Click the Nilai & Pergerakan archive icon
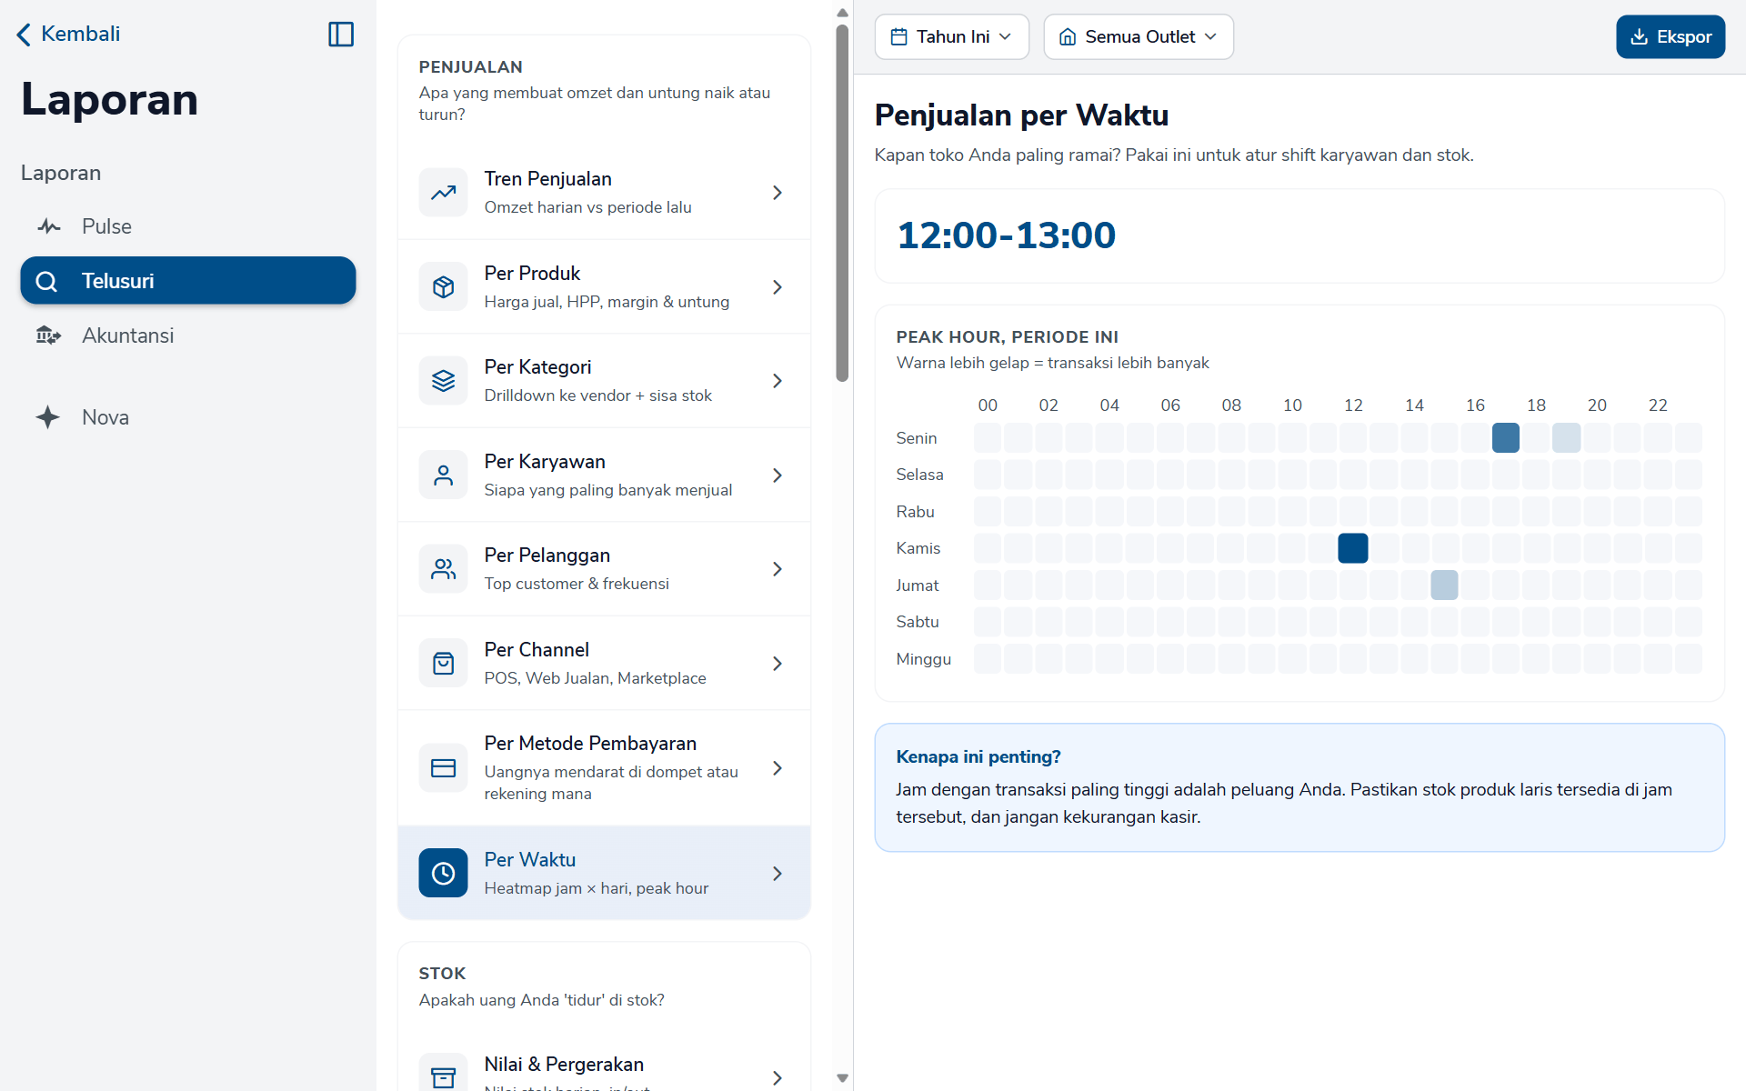This screenshot has height=1091, width=1746. click(x=443, y=1077)
